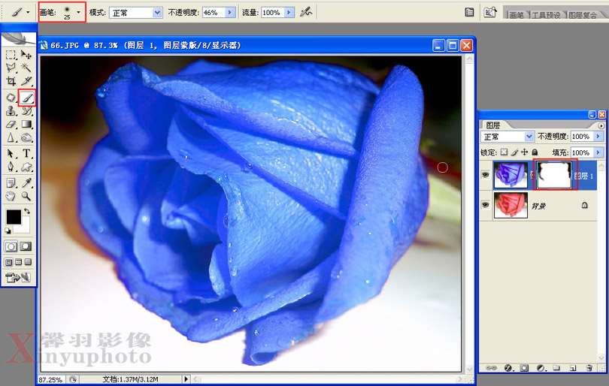Hide the 图层 1 layer via eye icon

485,174
